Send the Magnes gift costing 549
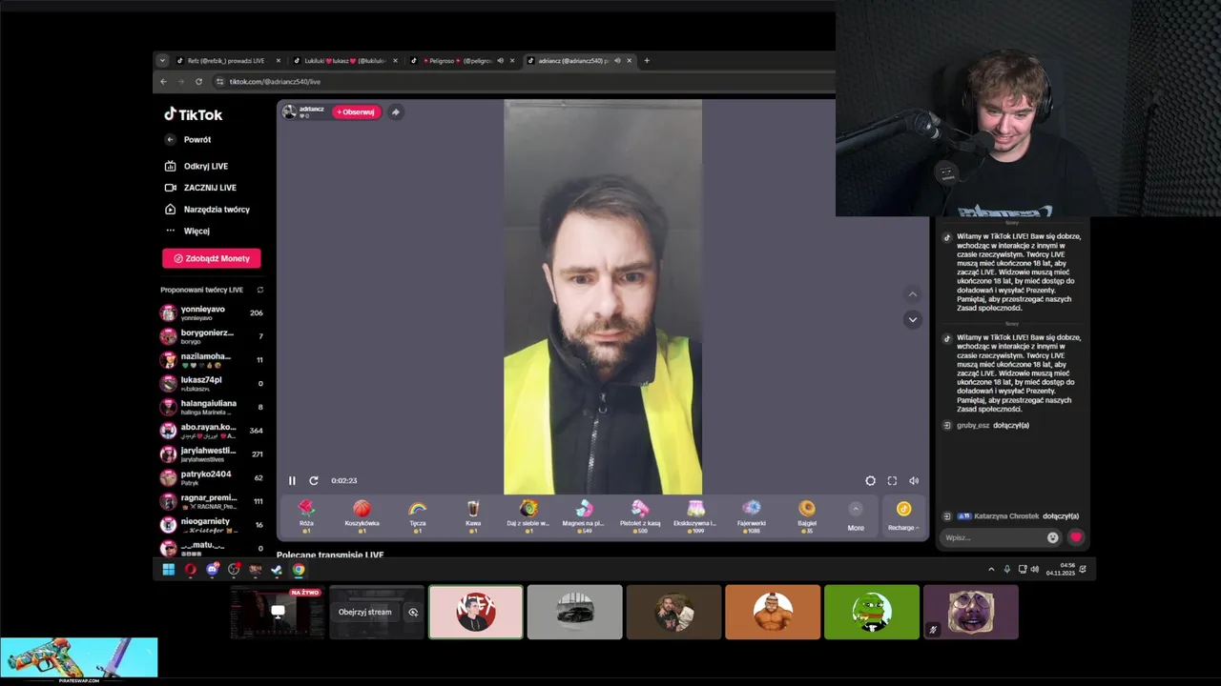The image size is (1221, 686). [x=584, y=515]
